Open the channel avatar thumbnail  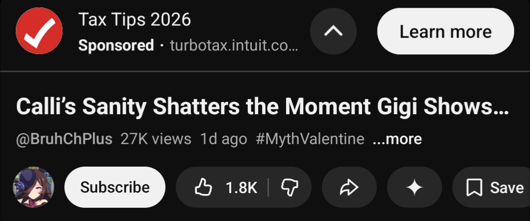pos(33,187)
